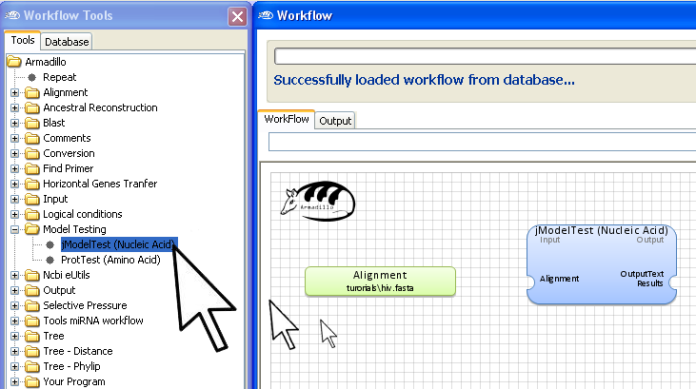Viewport: 696px width, 389px height.
Task: Close the Workflow Tools panel
Action: (x=237, y=17)
